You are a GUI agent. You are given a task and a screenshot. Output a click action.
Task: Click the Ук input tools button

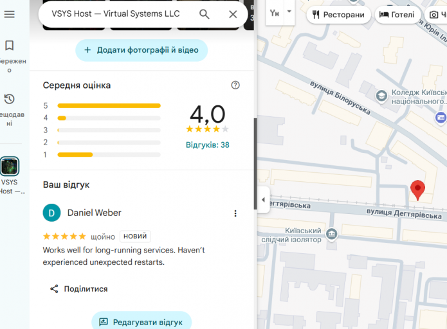click(x=275, y=13)
